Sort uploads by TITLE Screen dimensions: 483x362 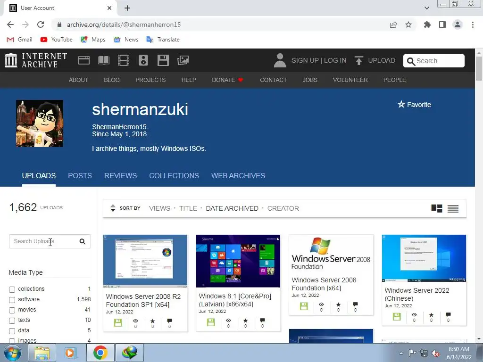click(188, 208)
